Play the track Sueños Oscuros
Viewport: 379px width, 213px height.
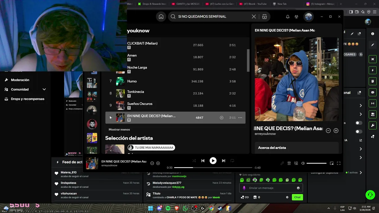point(140,104)
